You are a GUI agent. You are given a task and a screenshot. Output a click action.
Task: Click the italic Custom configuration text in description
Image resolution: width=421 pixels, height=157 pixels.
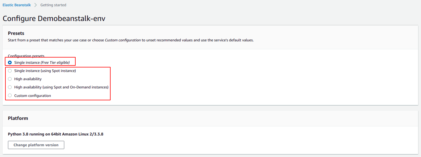coord(123,40)
